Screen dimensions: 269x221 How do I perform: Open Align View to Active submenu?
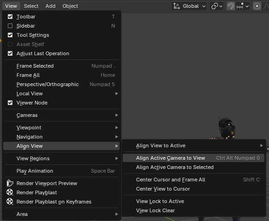click(194, 145)
